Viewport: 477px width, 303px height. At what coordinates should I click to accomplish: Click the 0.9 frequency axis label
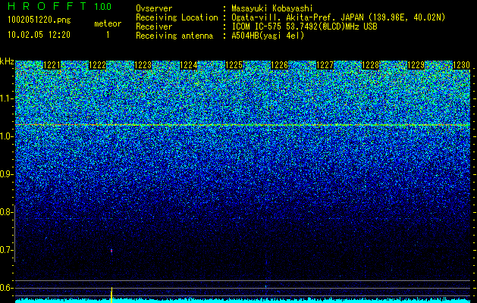6,174
